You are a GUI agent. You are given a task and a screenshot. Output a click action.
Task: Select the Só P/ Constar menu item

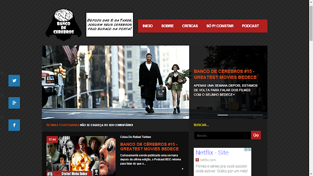[x=220, y=26]
